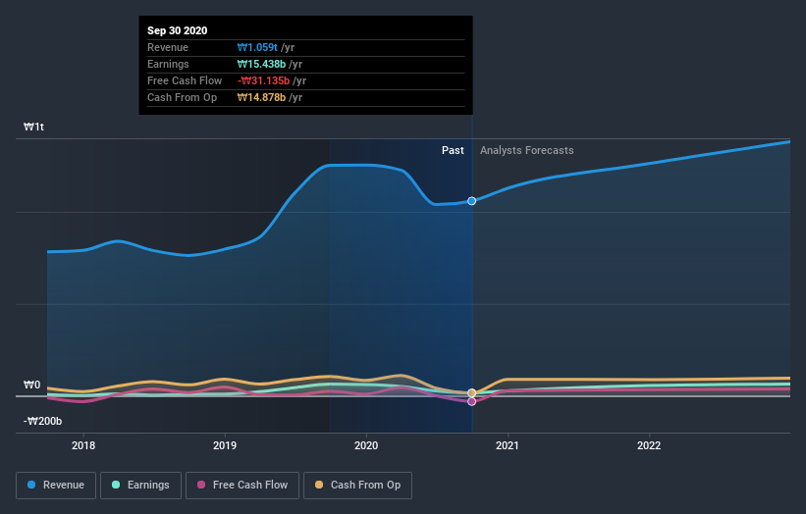806x514 pixels.
Task: Click the Cash From Op label in tooltip
Action: (182, 97)
